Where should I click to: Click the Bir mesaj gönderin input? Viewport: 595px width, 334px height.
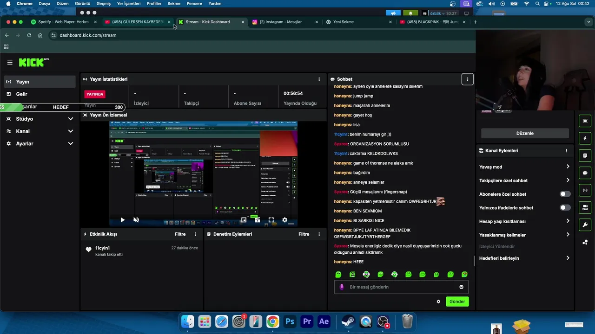click(x=401, y=287)
